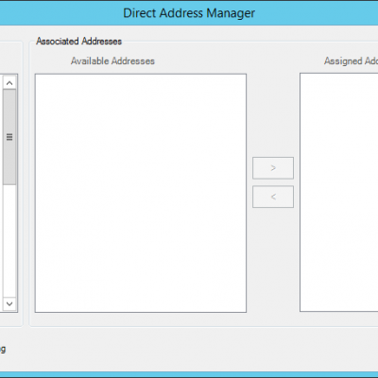The width and height of the screenshot is (378, 378).
Task: Click the Assigned Addresses heading label
Action: pos(351,60)
